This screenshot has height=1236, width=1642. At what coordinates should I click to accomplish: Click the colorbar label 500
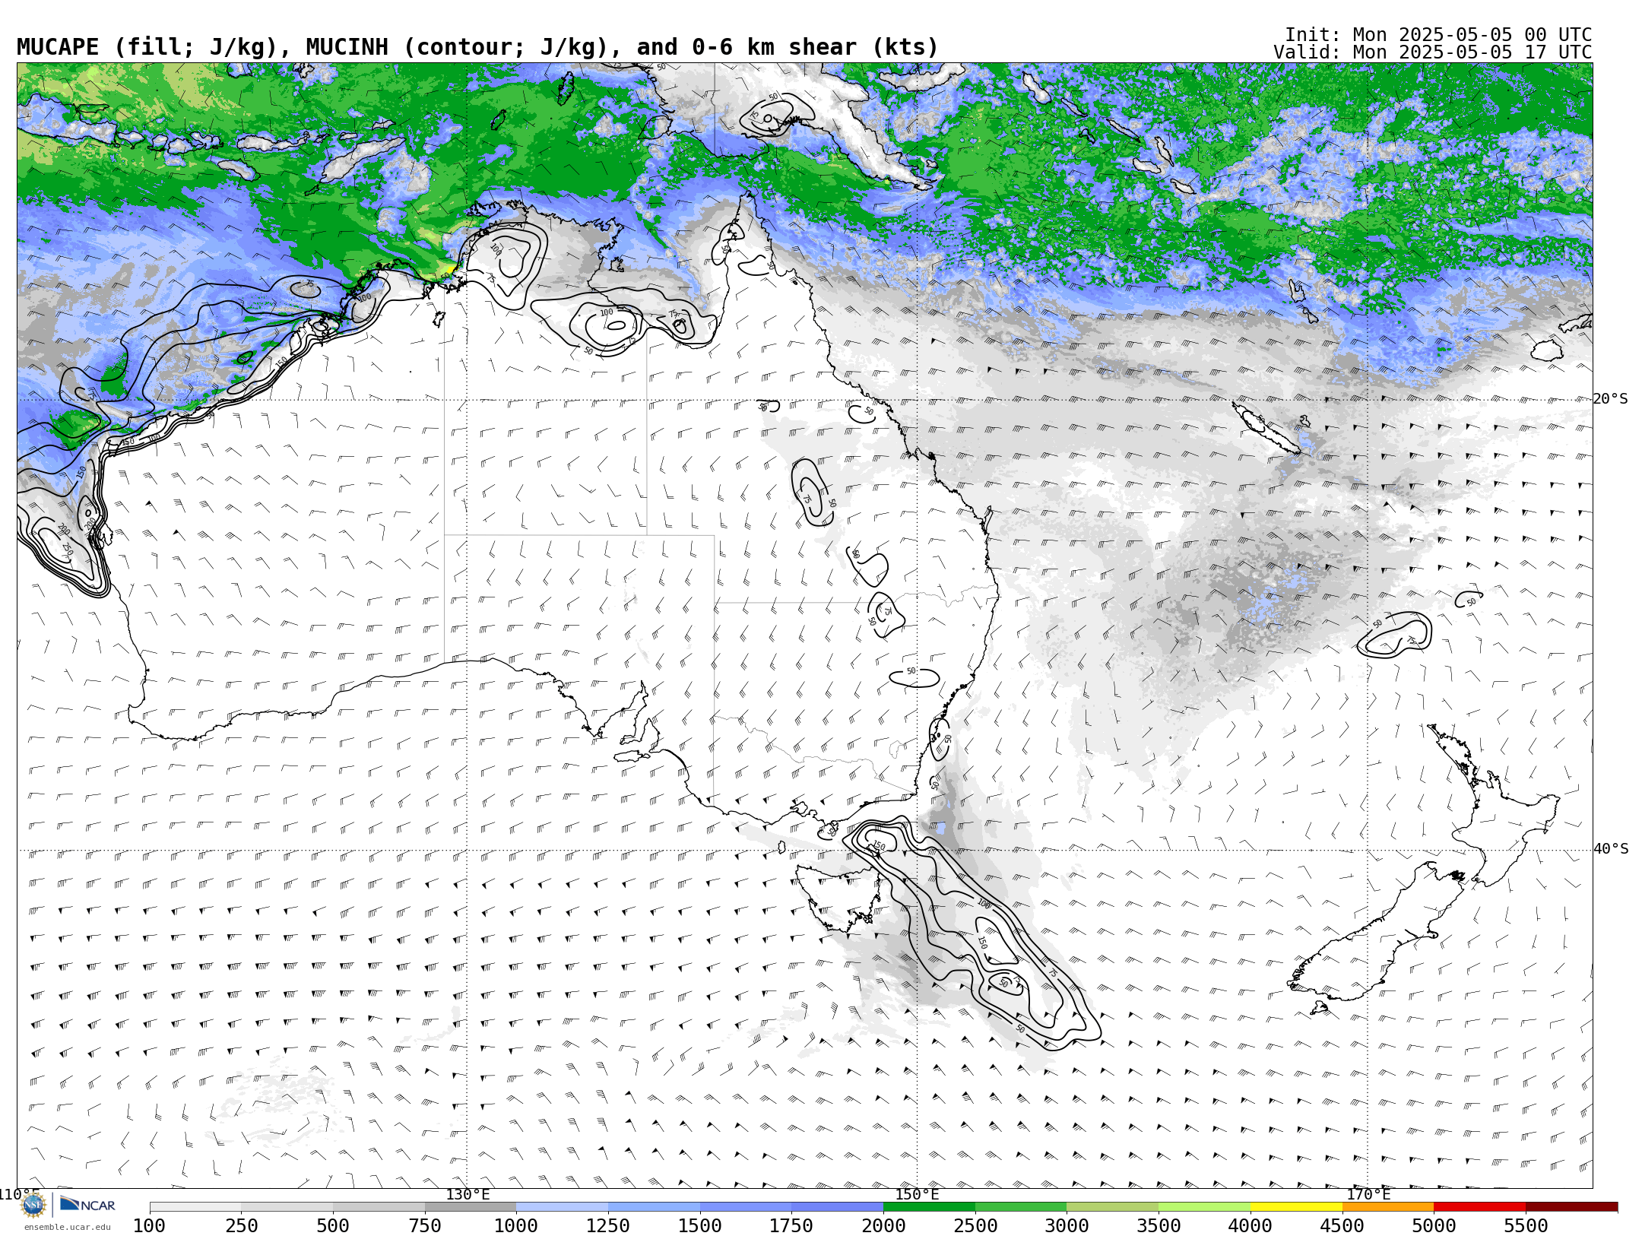click(333, 1226)
